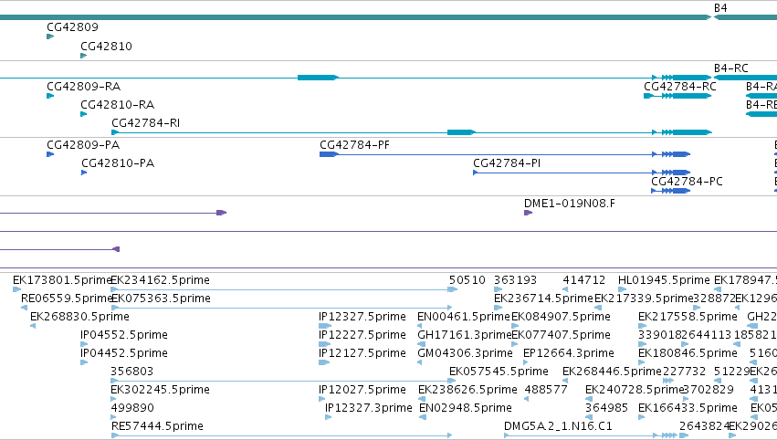This screenshot has width=777, height=440.
Task: Click EST label EK075363.5prime
Action: pos(161,299)
